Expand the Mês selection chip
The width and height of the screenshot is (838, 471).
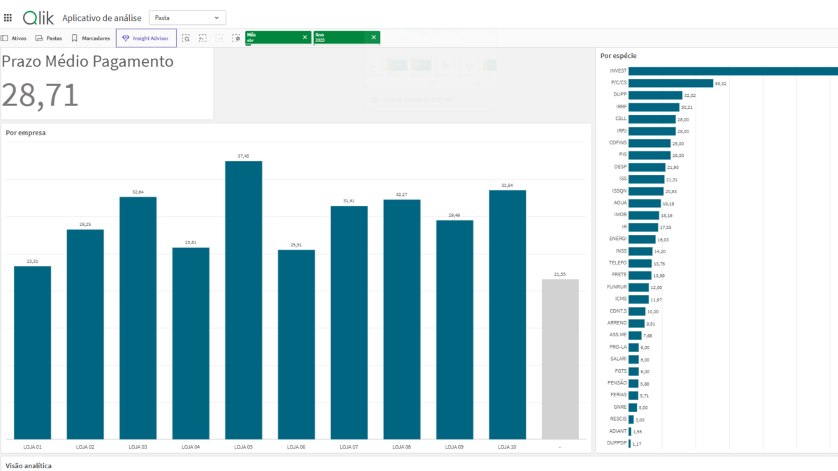(x=272, y=38)
